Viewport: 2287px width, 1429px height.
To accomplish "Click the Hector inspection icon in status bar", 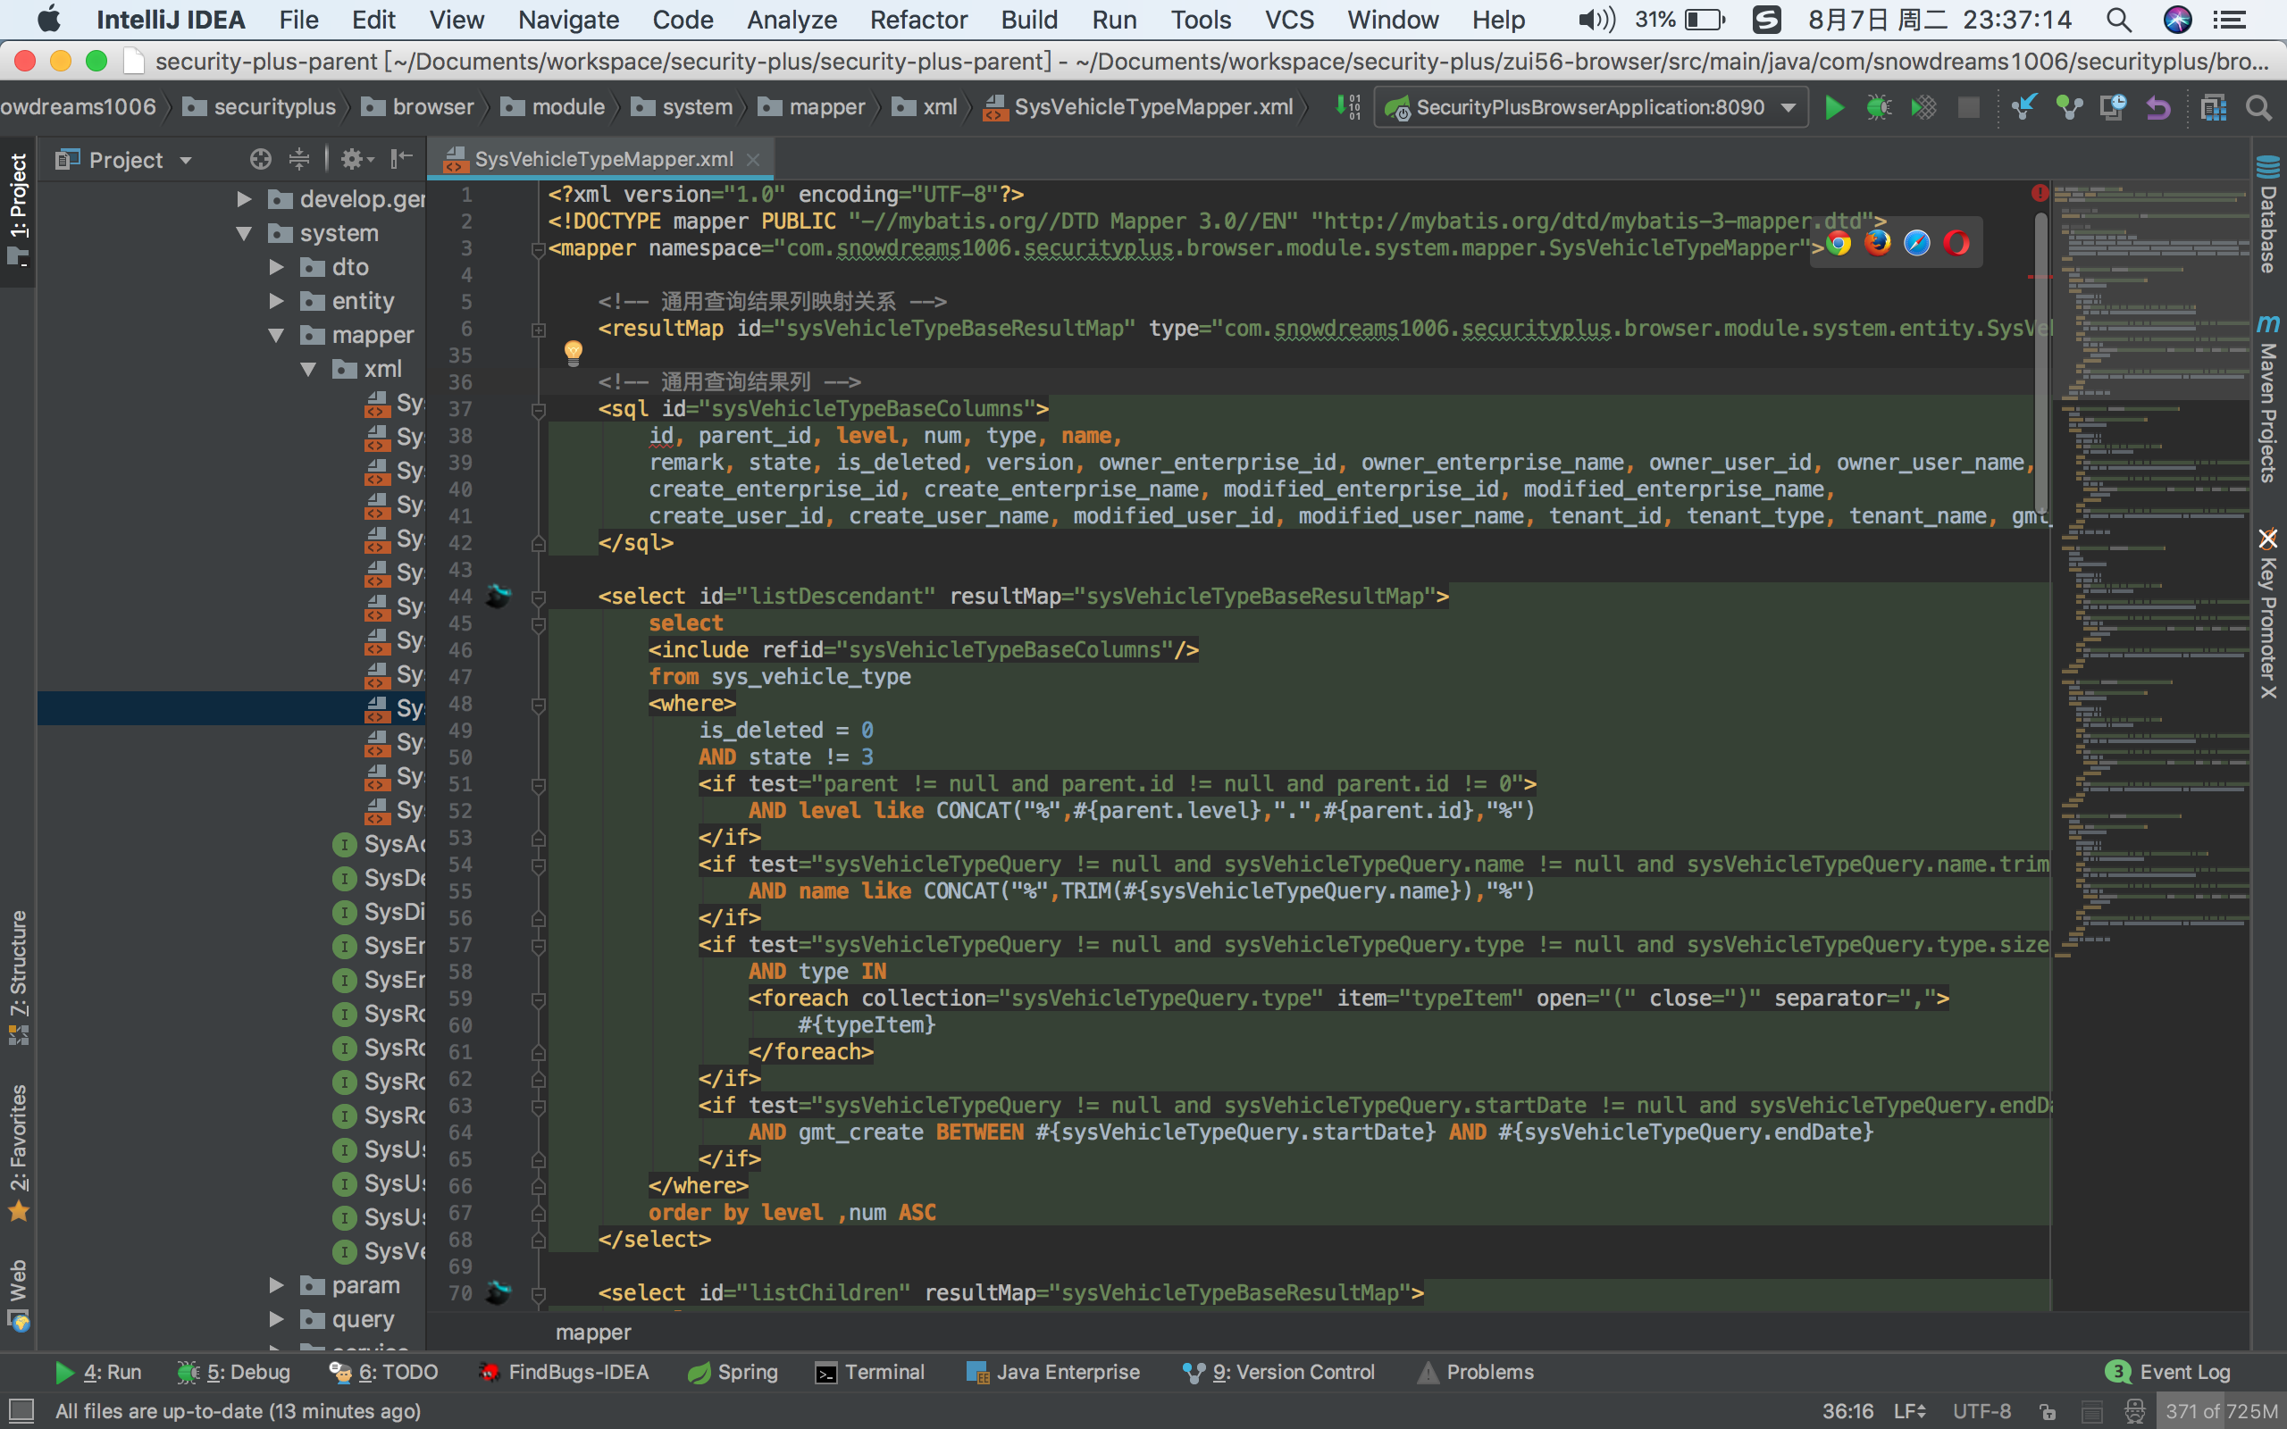I will tap(2135, 1411).
